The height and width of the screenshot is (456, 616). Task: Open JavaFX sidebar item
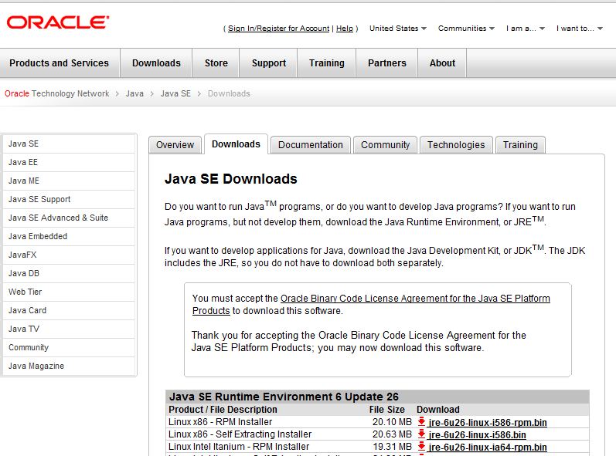click(x=69, y=255)
